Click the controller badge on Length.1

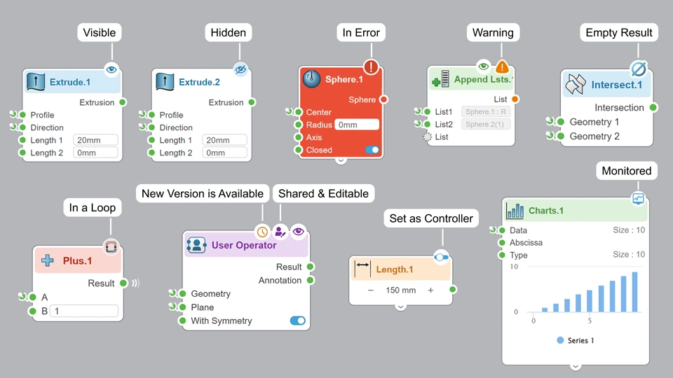(441, 257)
